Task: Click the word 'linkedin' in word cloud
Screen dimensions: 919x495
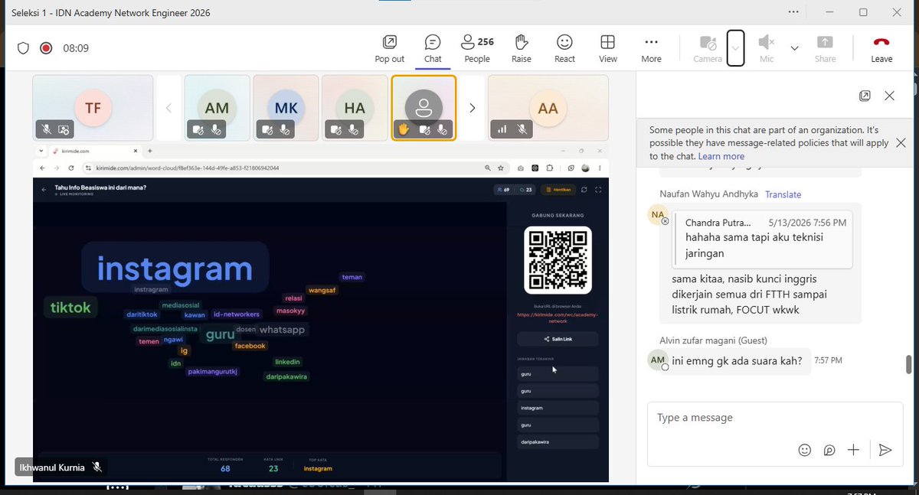Action: pos(288,361)
